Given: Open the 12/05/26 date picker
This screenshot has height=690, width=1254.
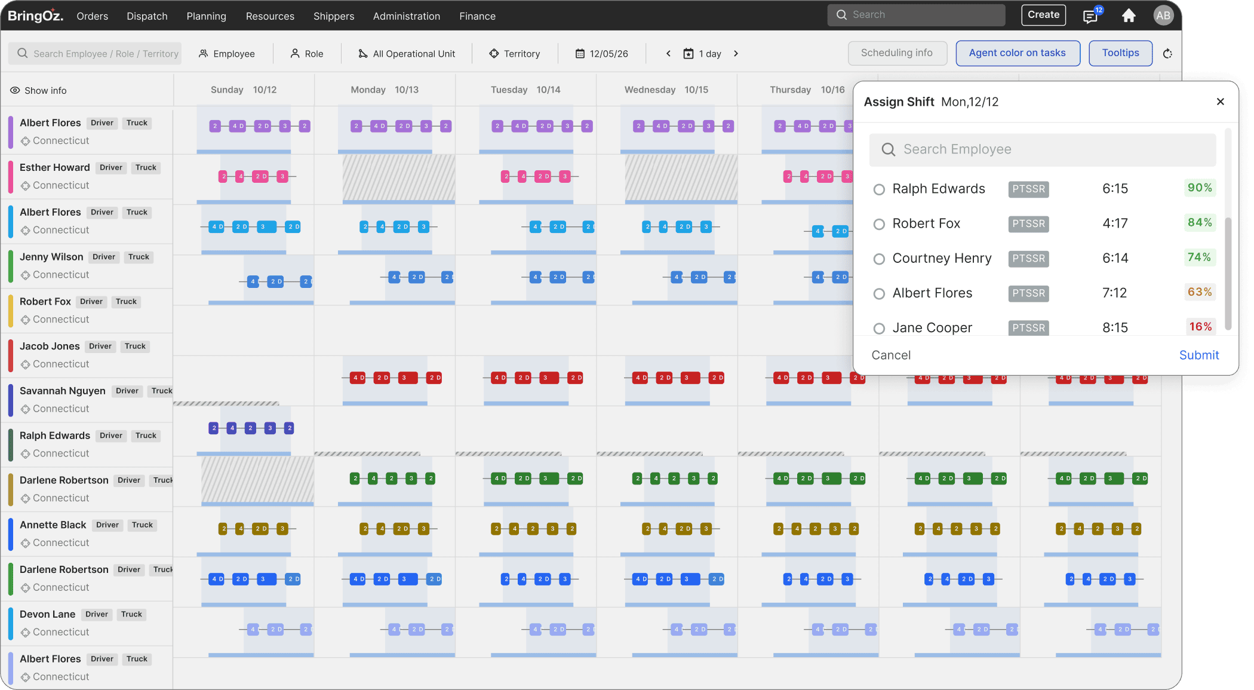Looking at the screenshot, I should 602,54.
